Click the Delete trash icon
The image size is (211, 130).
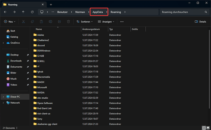click(69, 21)
